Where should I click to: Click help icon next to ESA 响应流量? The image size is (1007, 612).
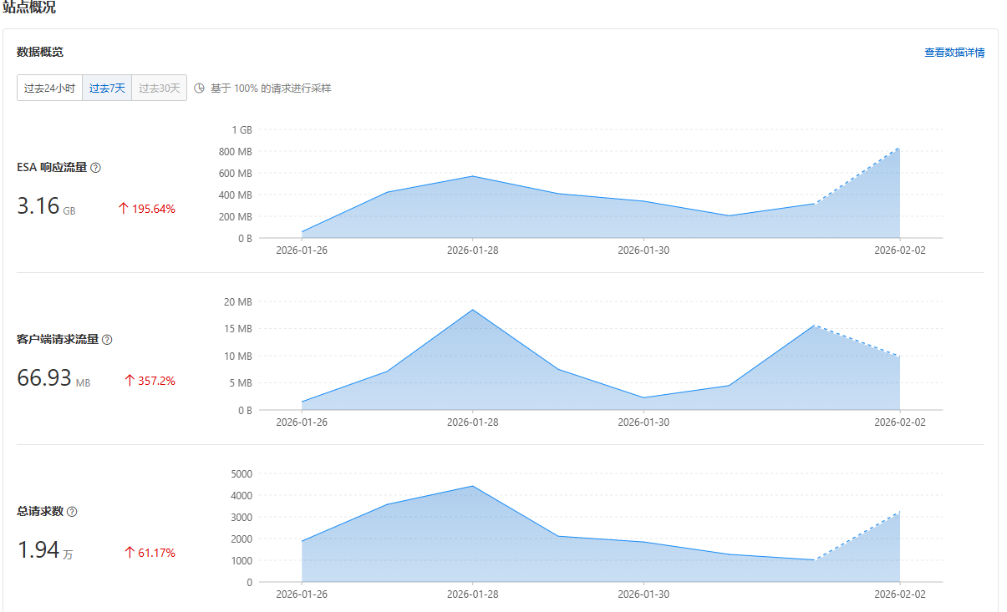pyautogui.click(x=96, y=168)
